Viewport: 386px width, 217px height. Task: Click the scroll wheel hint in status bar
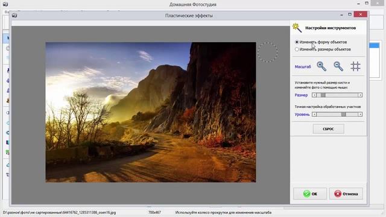(223, 212)
